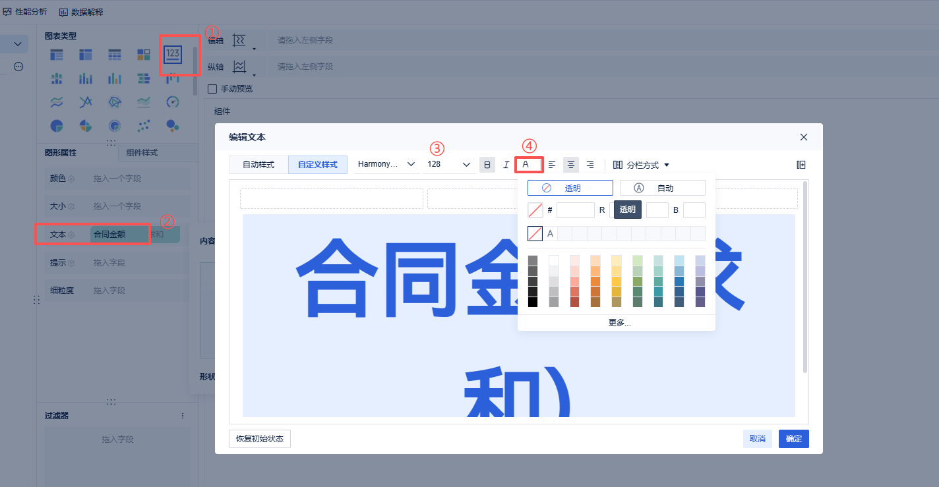939x487 pixels.
Task: Click the text editor vertical scrollbar
Action: (x=804, y=277)
